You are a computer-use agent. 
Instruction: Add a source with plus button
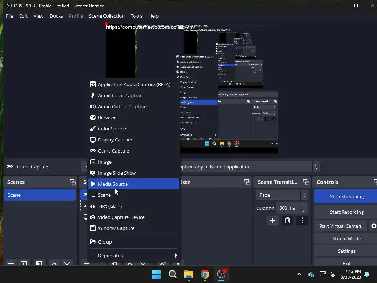tap(87, 263)
